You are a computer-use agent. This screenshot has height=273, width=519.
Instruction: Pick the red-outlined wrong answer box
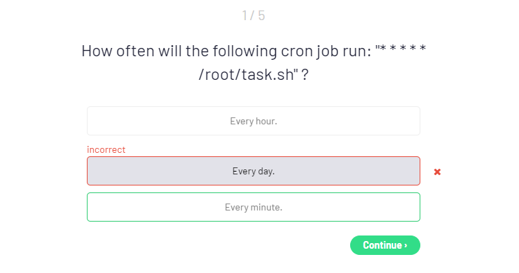click(254, 171)
